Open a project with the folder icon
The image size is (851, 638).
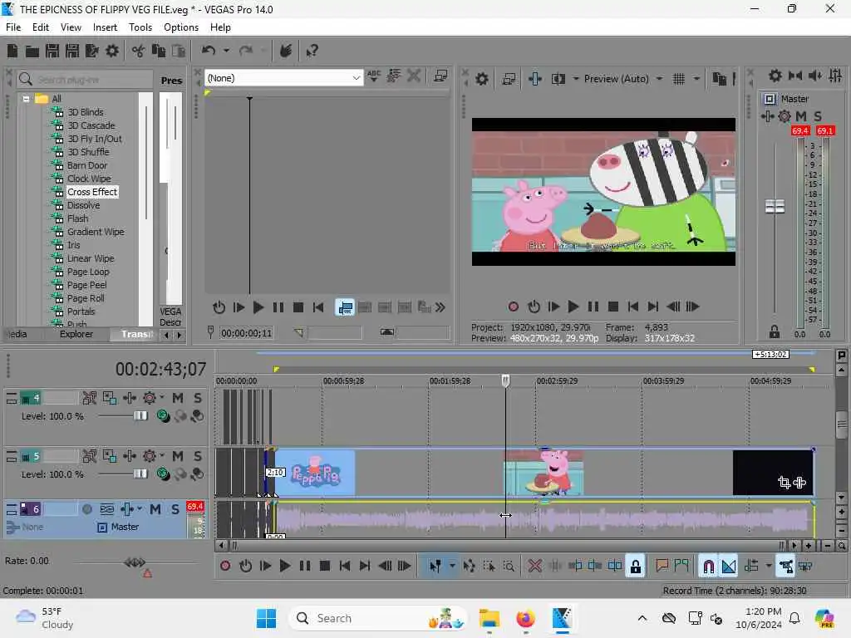coord(32,51)
